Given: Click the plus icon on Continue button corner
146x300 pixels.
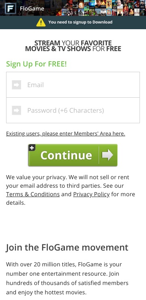Looking at the screenshot, I should coord(32,148).
